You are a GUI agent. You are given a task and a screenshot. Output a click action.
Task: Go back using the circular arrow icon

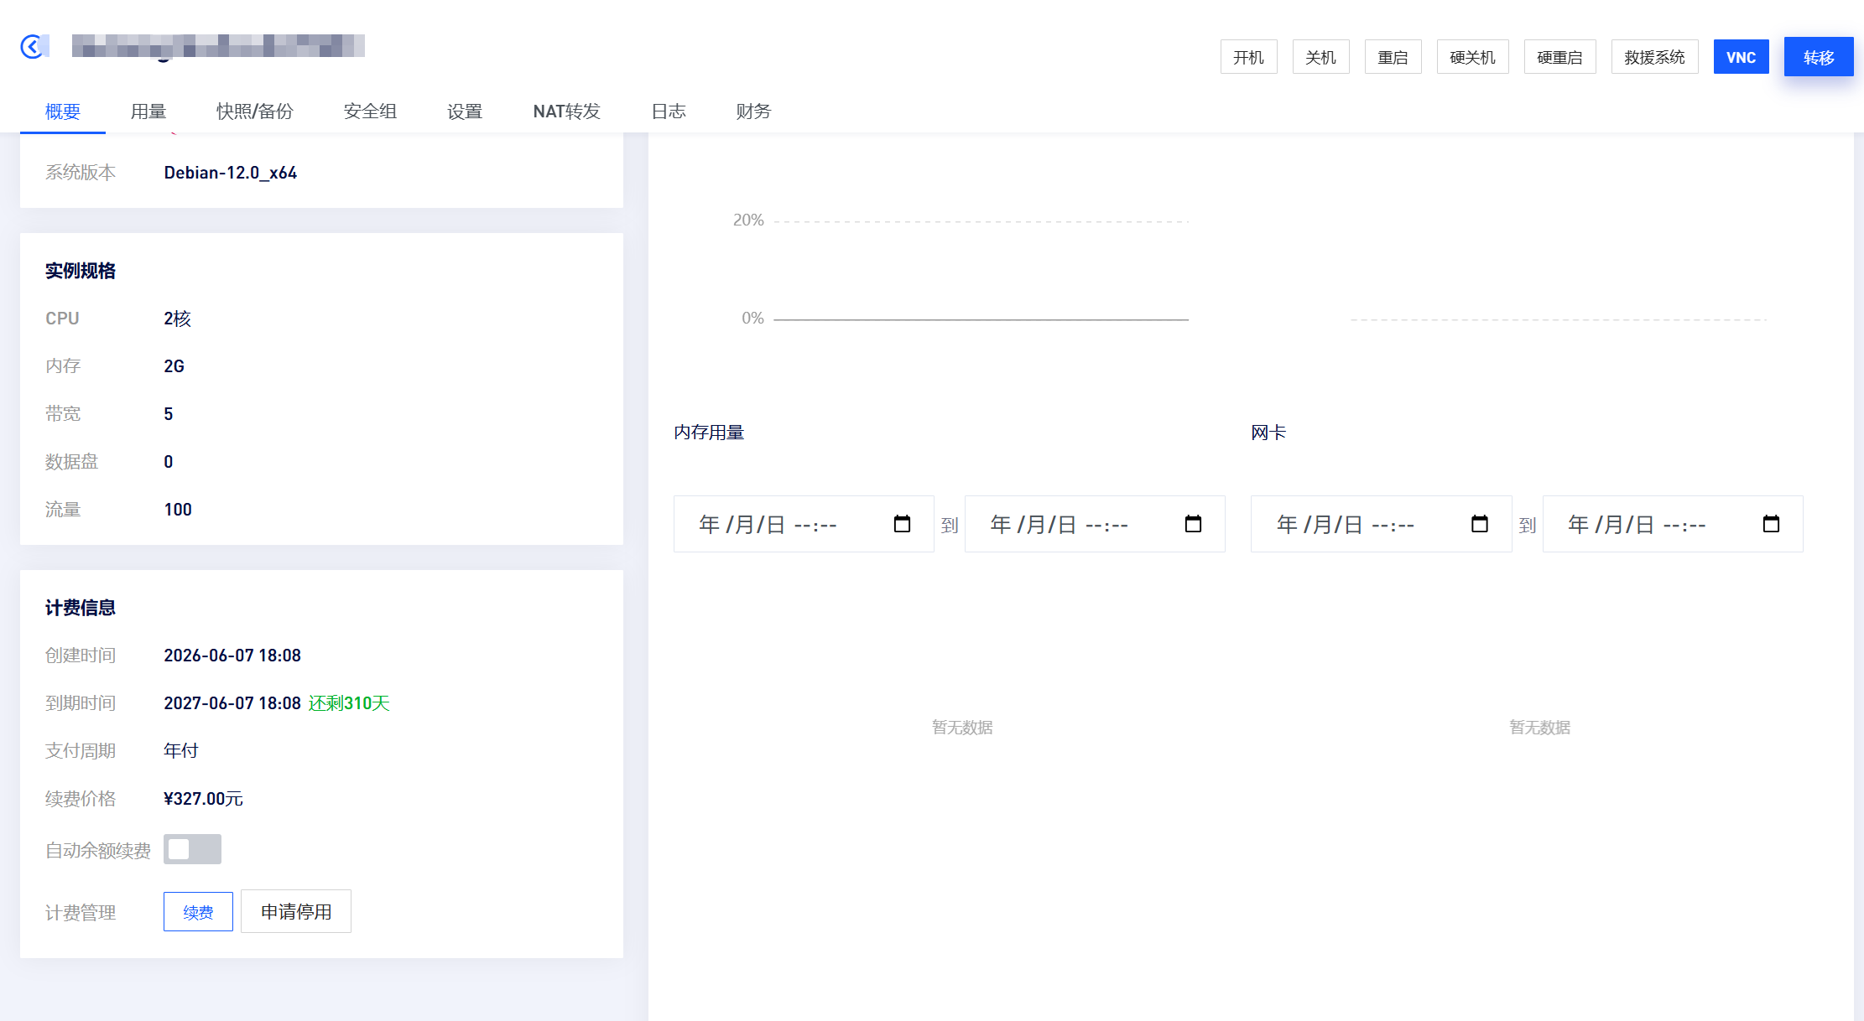(x=32, y=46)
